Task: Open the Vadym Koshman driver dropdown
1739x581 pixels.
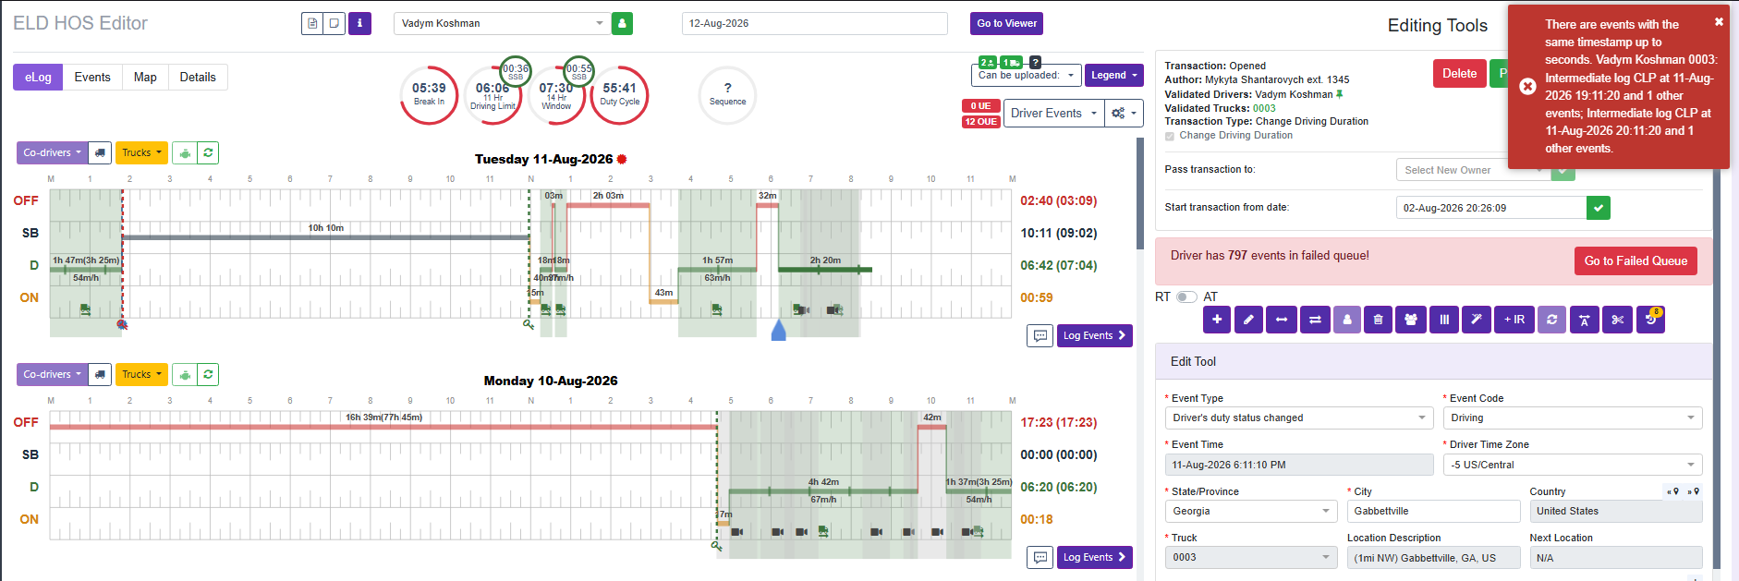Action: (x=501, y=23)
